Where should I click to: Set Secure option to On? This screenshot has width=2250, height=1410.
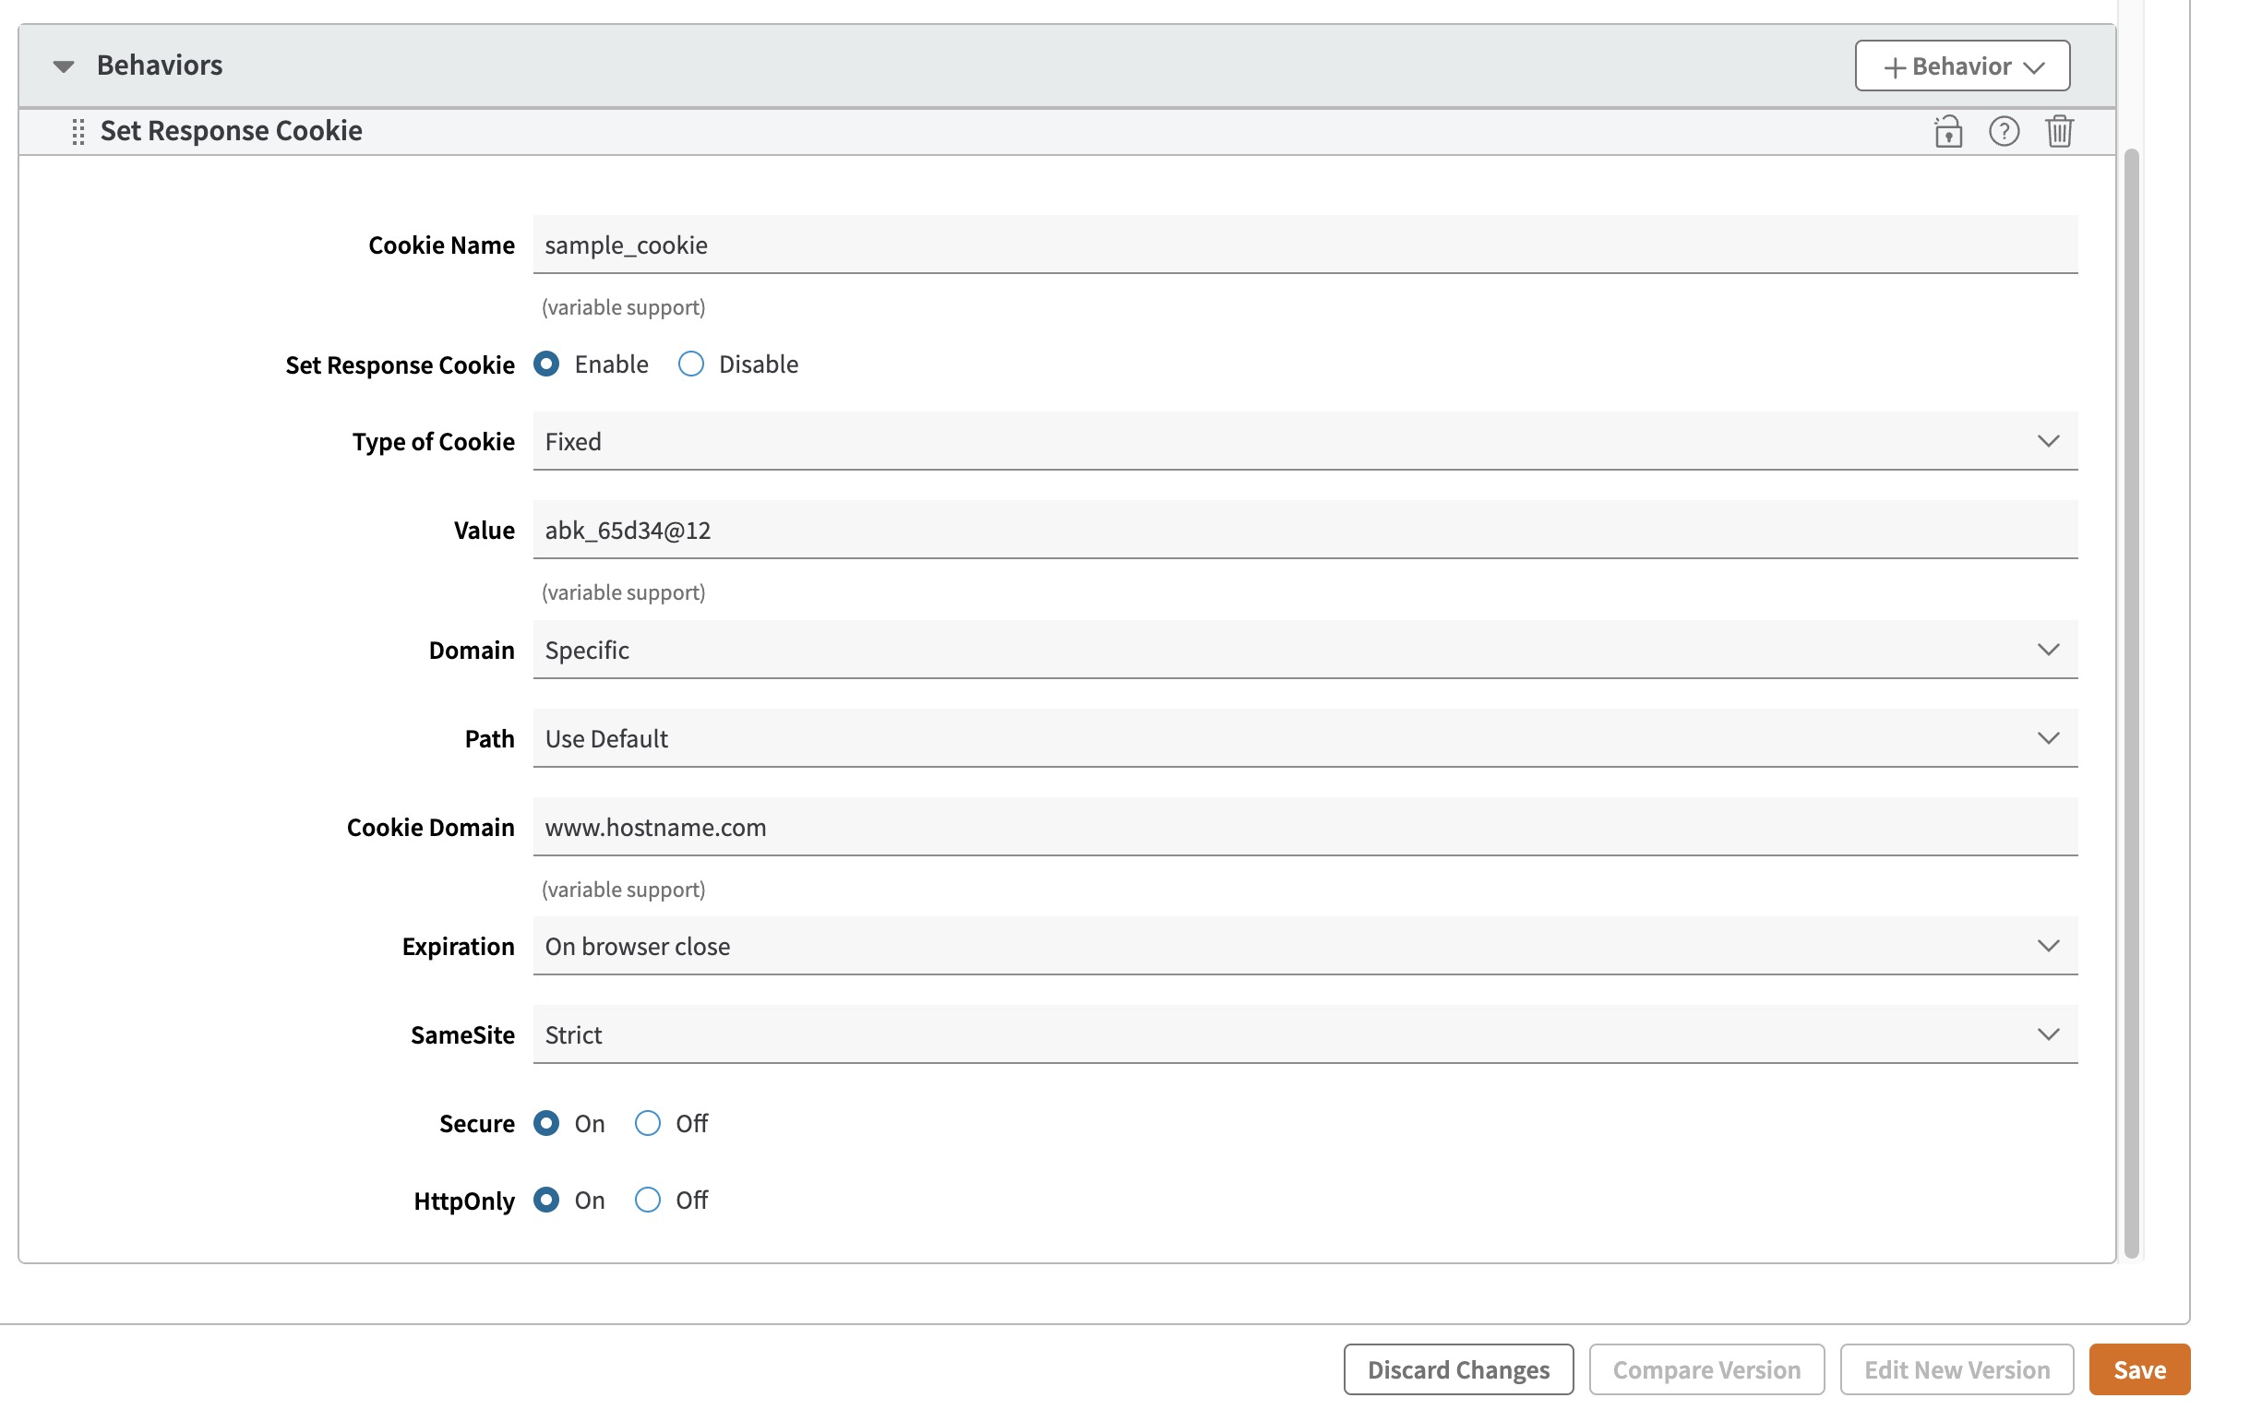click(x=546, y=1123)
